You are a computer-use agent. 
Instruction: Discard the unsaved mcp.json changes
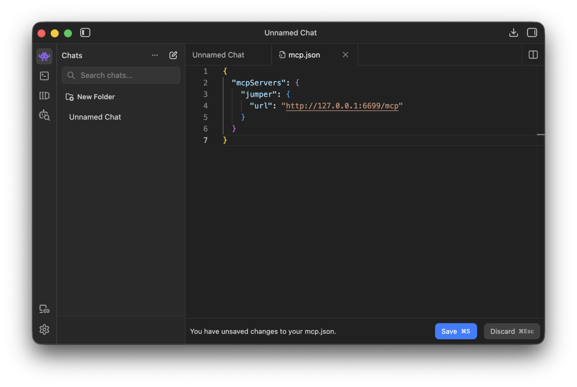click(511, 331)
